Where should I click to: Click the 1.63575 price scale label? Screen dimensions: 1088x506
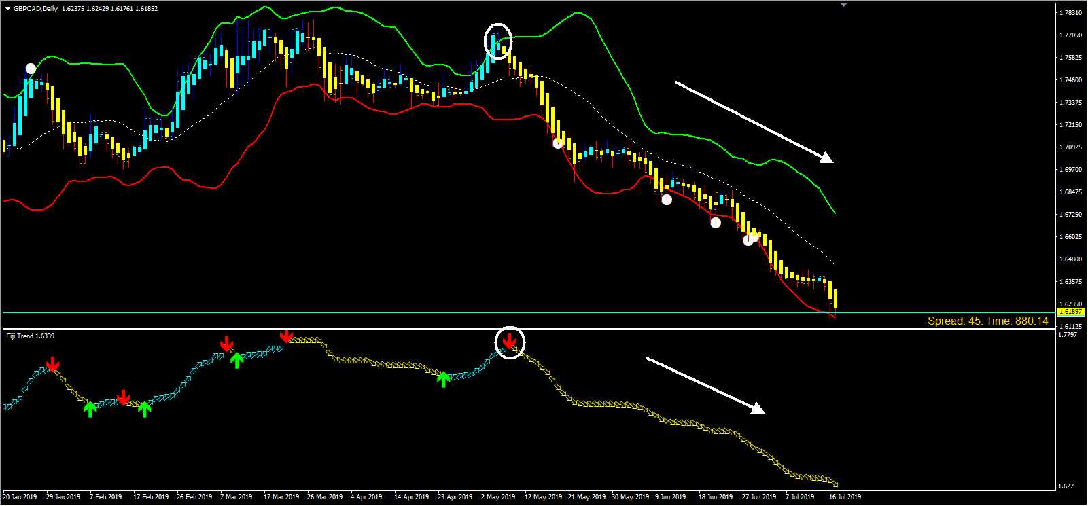pyautogui.click(x=1071, y=282)
